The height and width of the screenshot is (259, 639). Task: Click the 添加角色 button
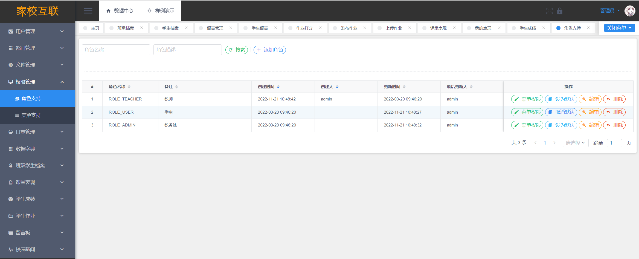pos(270,50)
